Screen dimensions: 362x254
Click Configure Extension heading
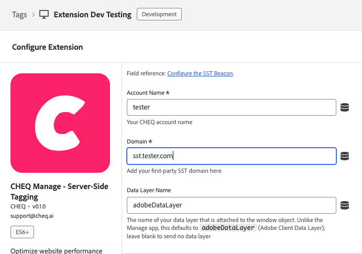[47, 47]
